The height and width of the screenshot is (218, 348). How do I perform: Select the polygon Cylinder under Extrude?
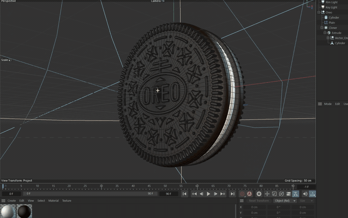pyautogui.click(x=340, y=43)
